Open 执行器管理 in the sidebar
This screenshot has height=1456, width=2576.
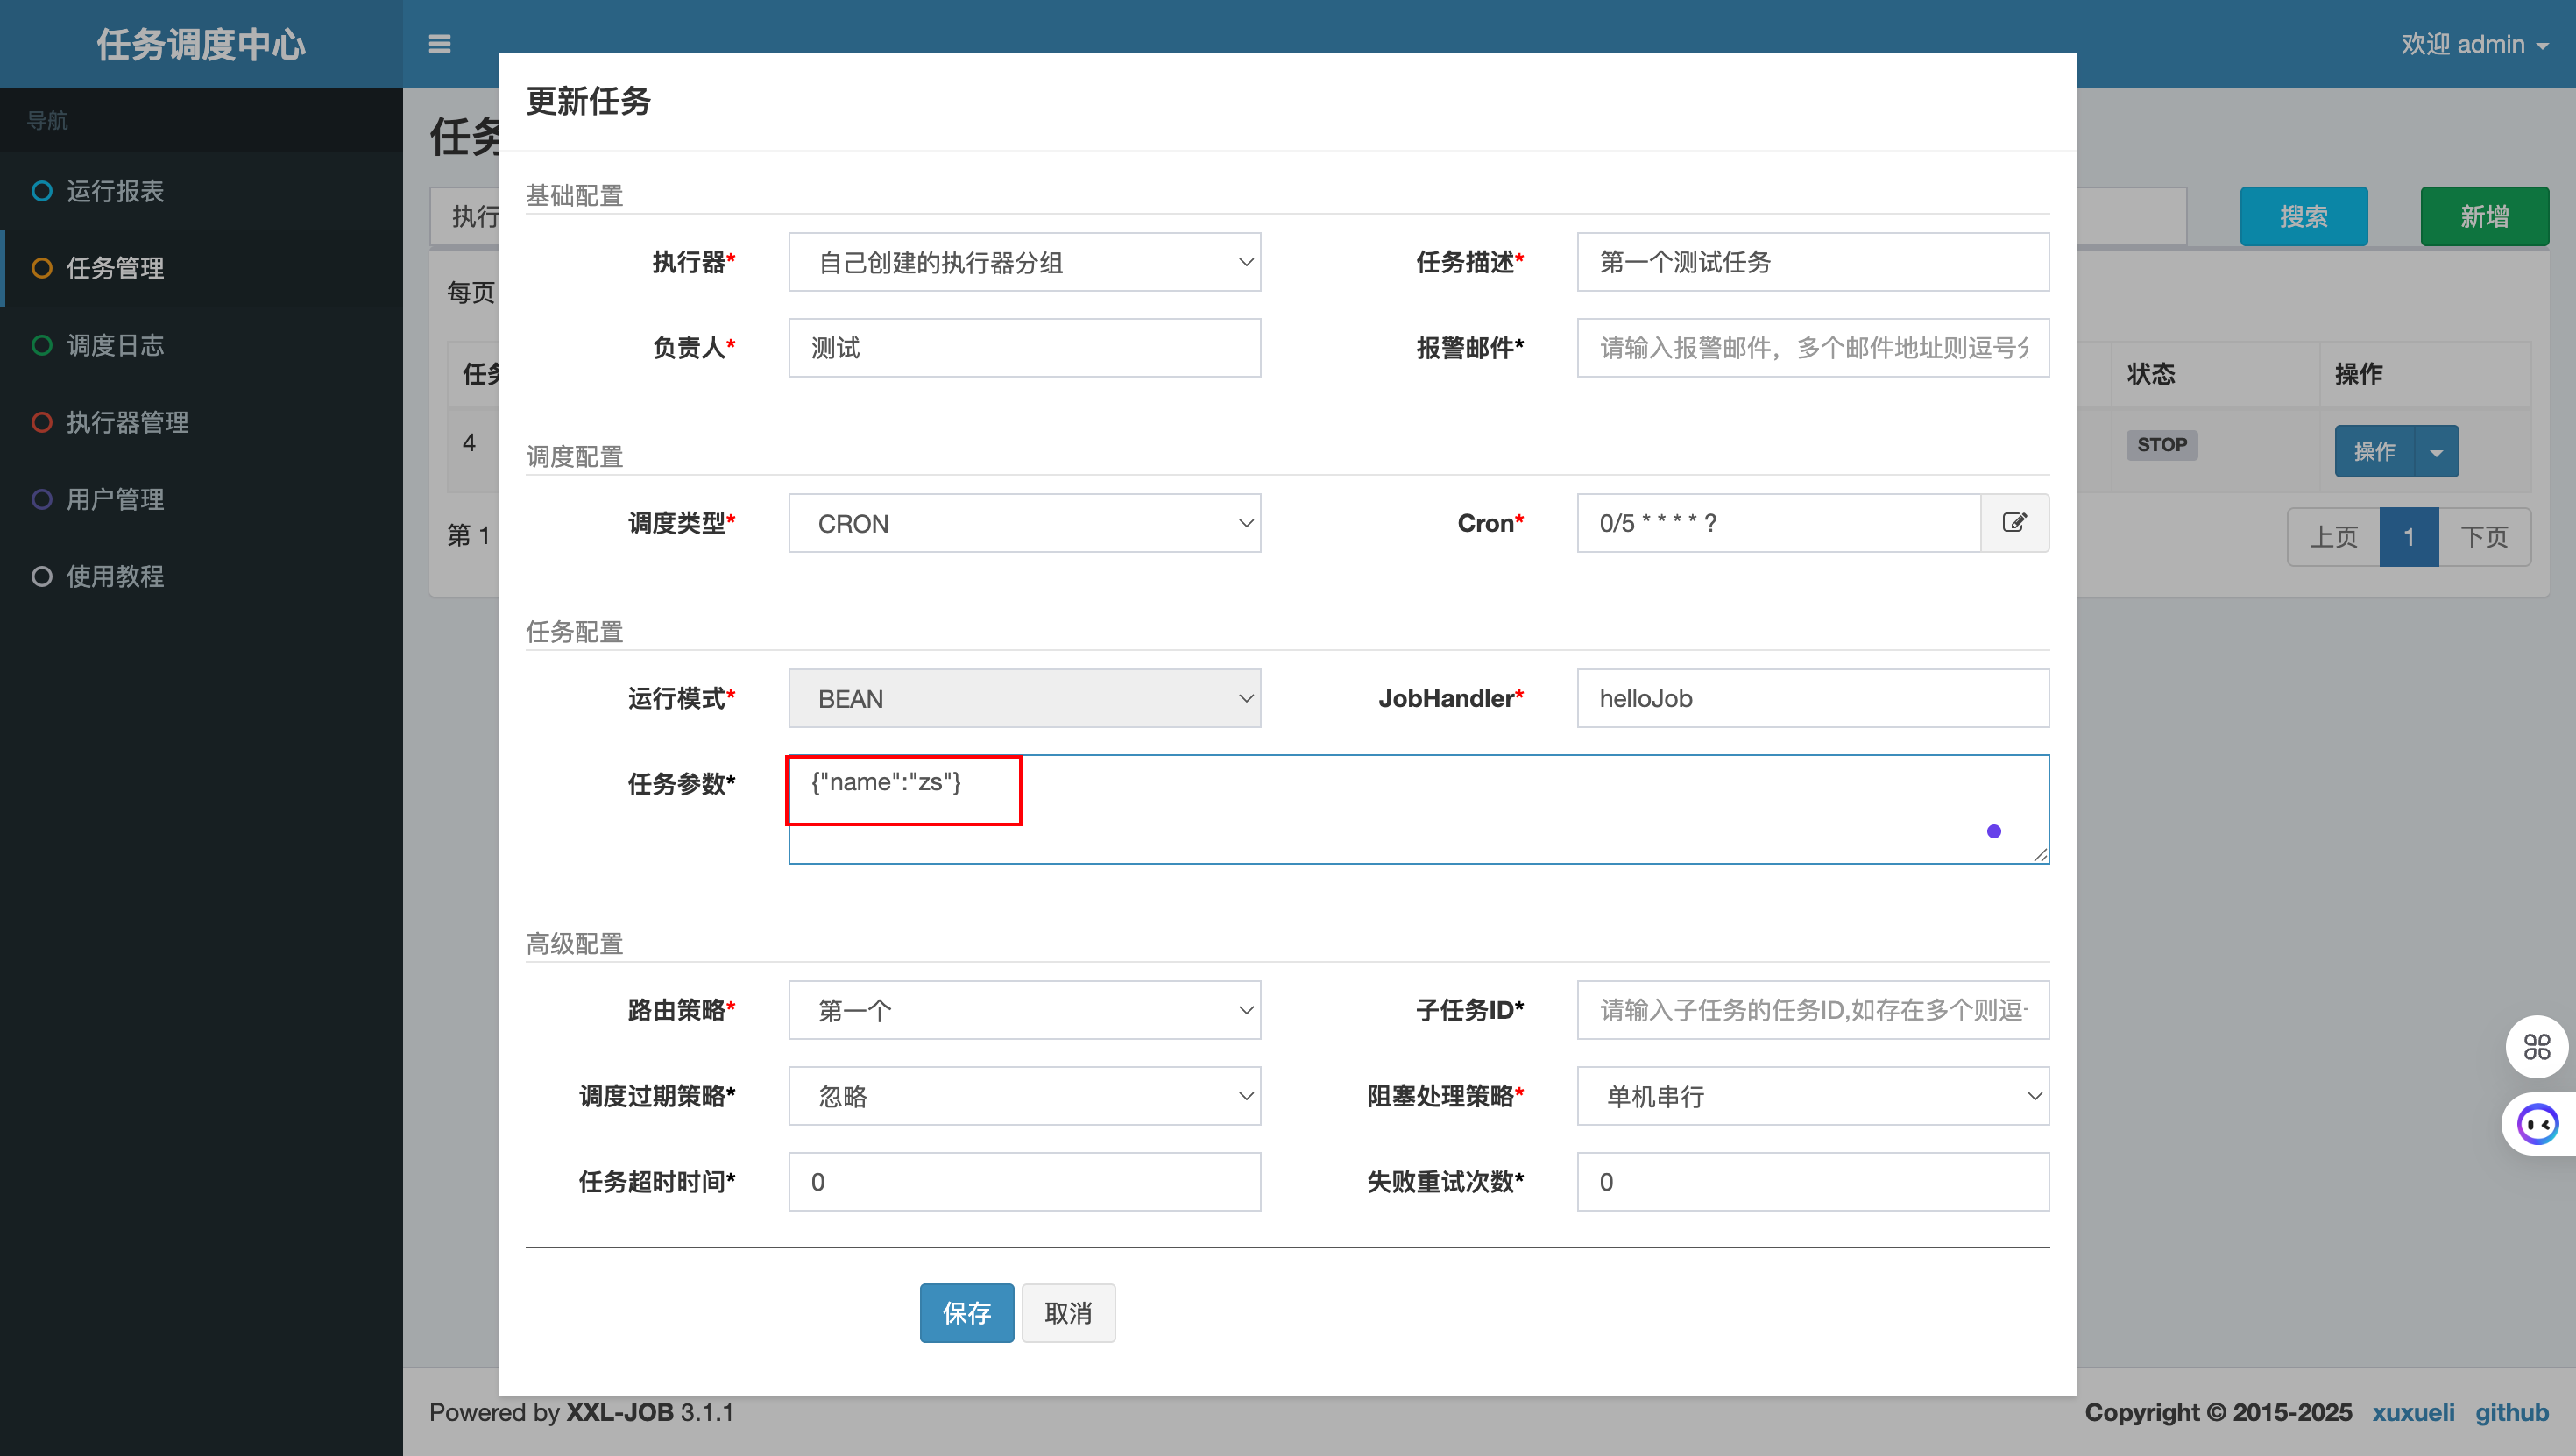201,422
